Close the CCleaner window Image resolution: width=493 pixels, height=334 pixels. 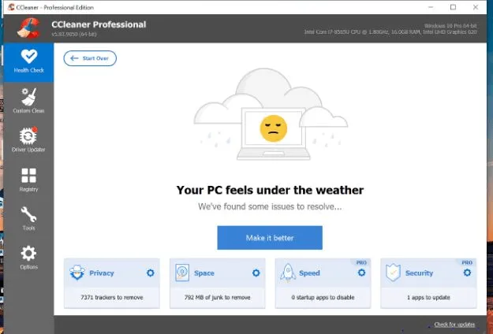coord(476,7)
